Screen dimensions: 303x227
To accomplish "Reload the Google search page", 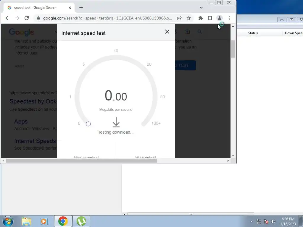I will tap(27, 18).
